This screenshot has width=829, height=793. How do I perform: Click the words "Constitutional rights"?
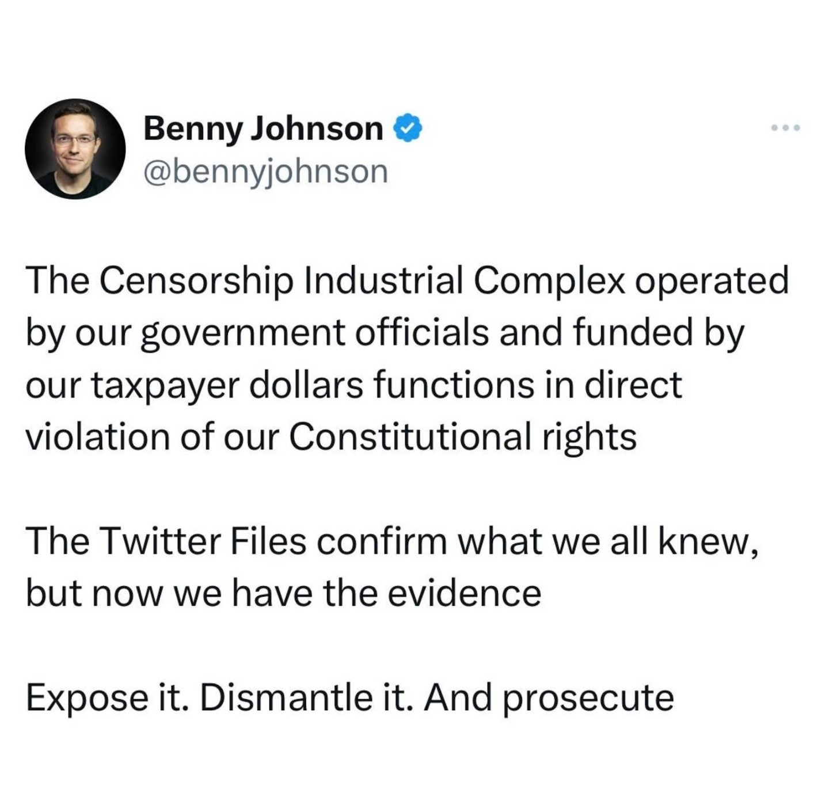(462, 437)
